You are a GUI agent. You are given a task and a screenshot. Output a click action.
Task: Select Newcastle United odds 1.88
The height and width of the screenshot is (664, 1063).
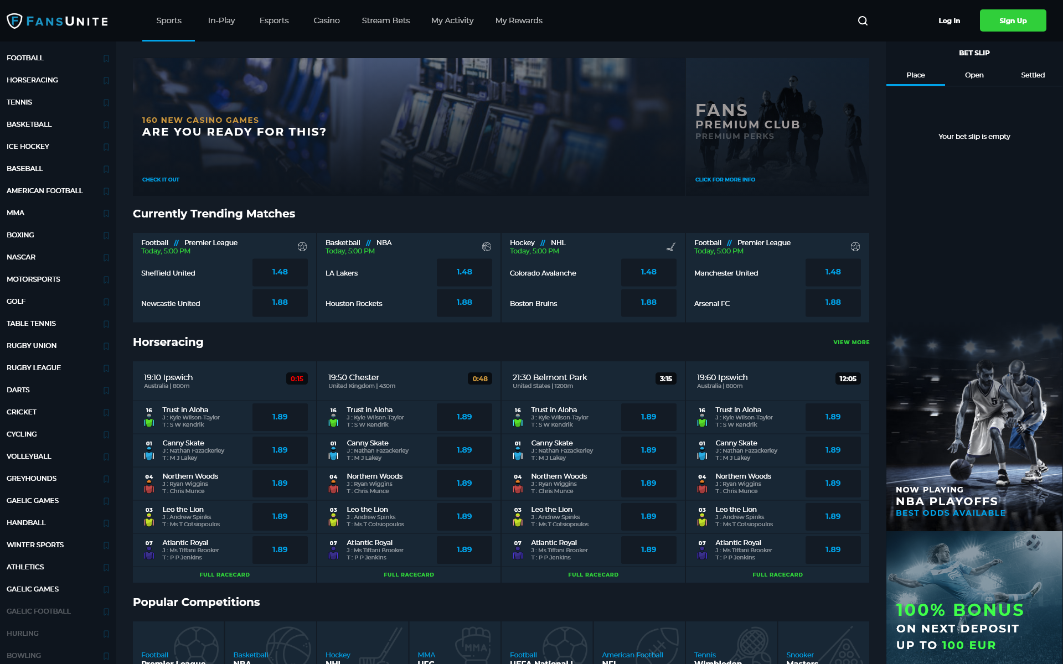pos(280,303)
